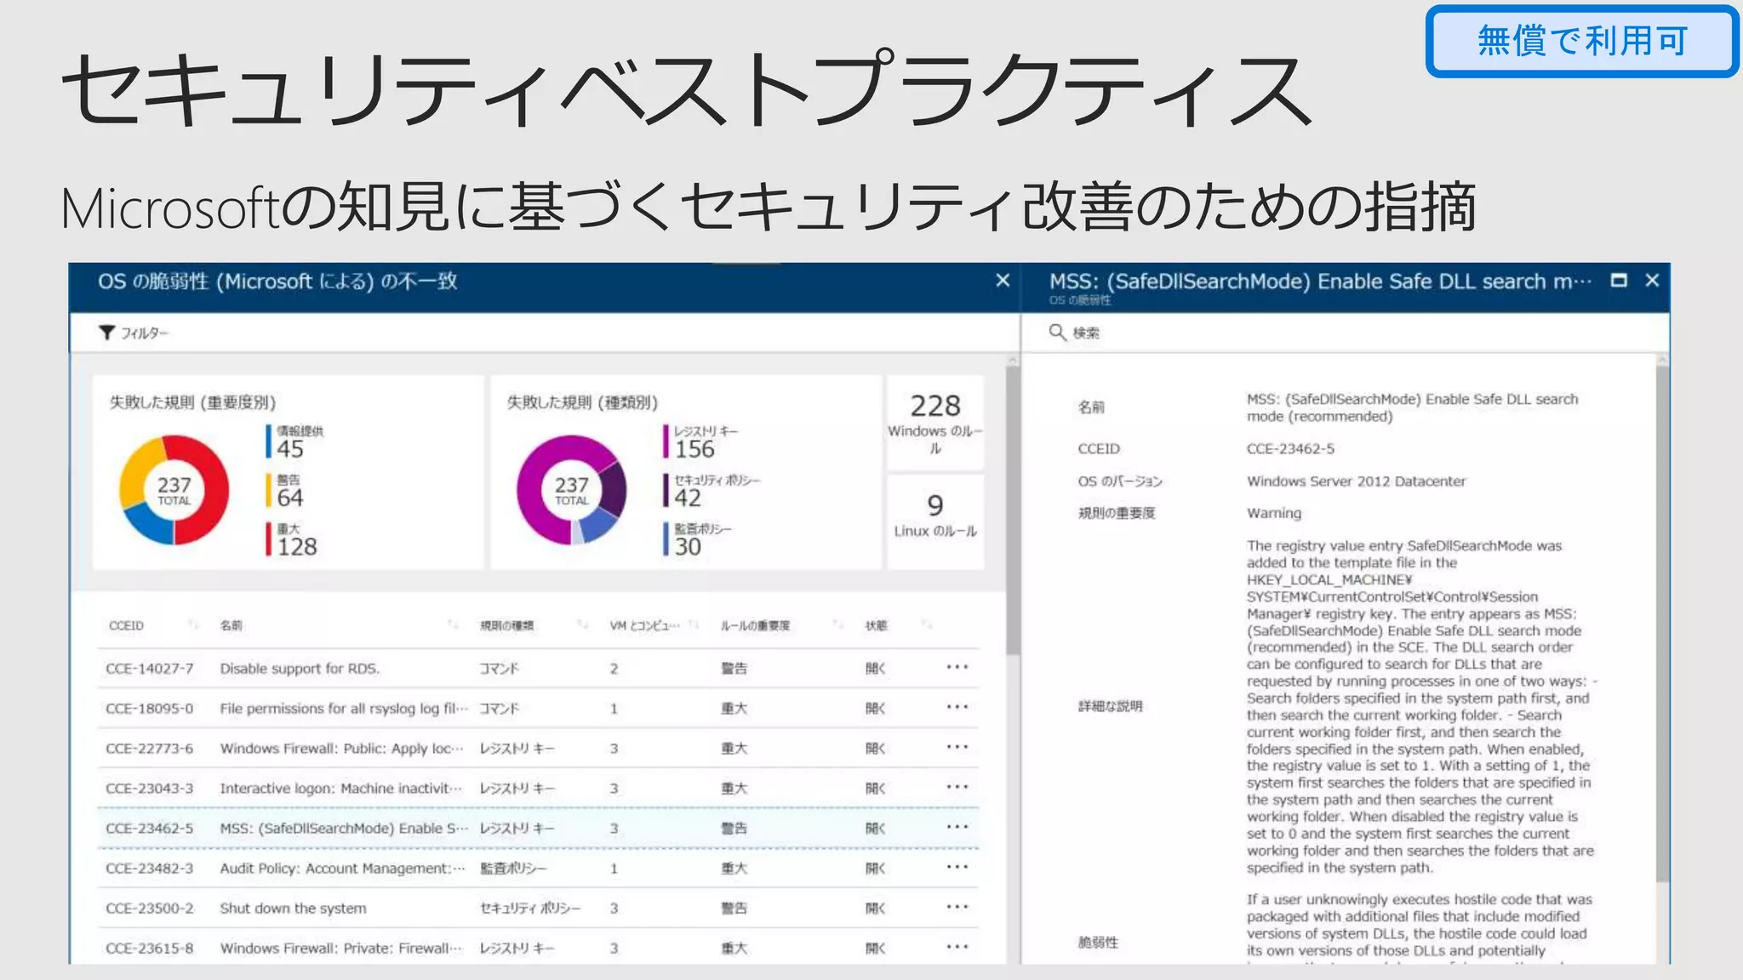Sort table by 名前 column arrows
The image size is (1743, 980).
453,625
